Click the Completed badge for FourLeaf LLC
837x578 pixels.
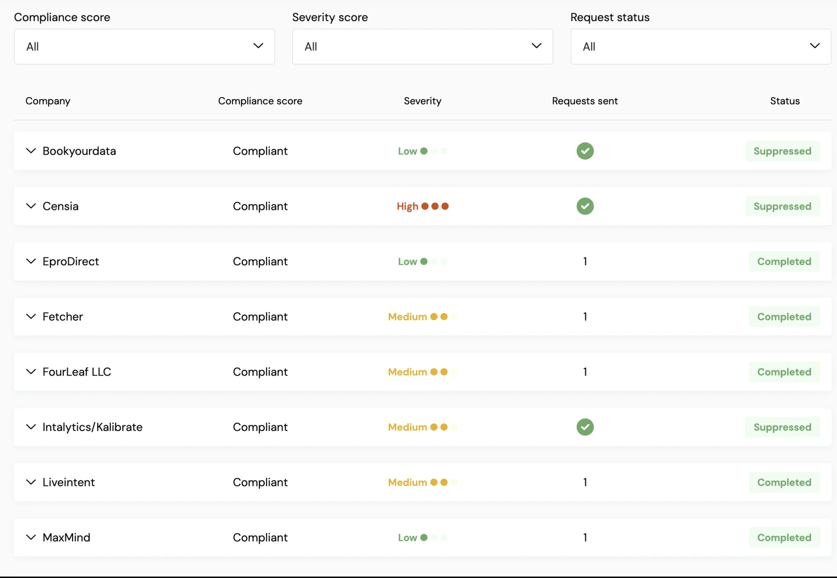[784, 372]
